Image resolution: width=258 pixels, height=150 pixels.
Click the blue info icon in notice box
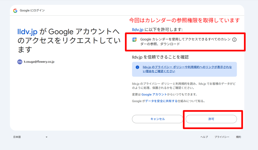[137, 67]
